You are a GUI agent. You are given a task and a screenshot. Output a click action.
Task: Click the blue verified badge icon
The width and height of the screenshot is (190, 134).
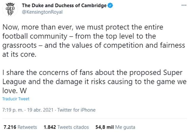pos(110,6)
